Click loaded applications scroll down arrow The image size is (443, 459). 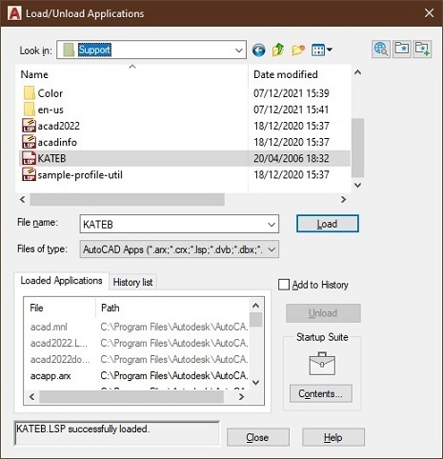pos(255,383)
